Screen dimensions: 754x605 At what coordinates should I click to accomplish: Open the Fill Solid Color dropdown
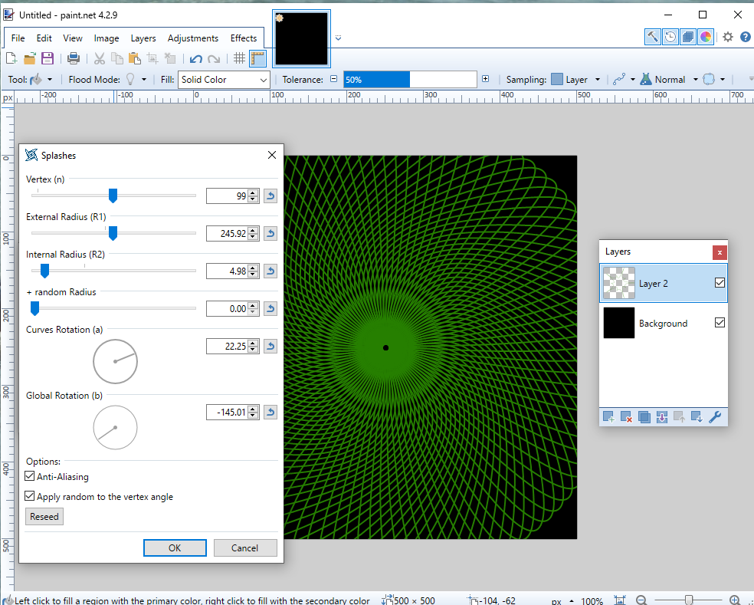click(224, 80)
